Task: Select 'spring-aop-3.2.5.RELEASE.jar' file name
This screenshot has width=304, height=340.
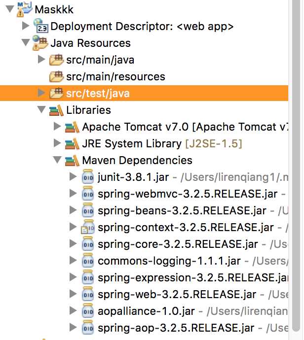Action: (176, 328)
